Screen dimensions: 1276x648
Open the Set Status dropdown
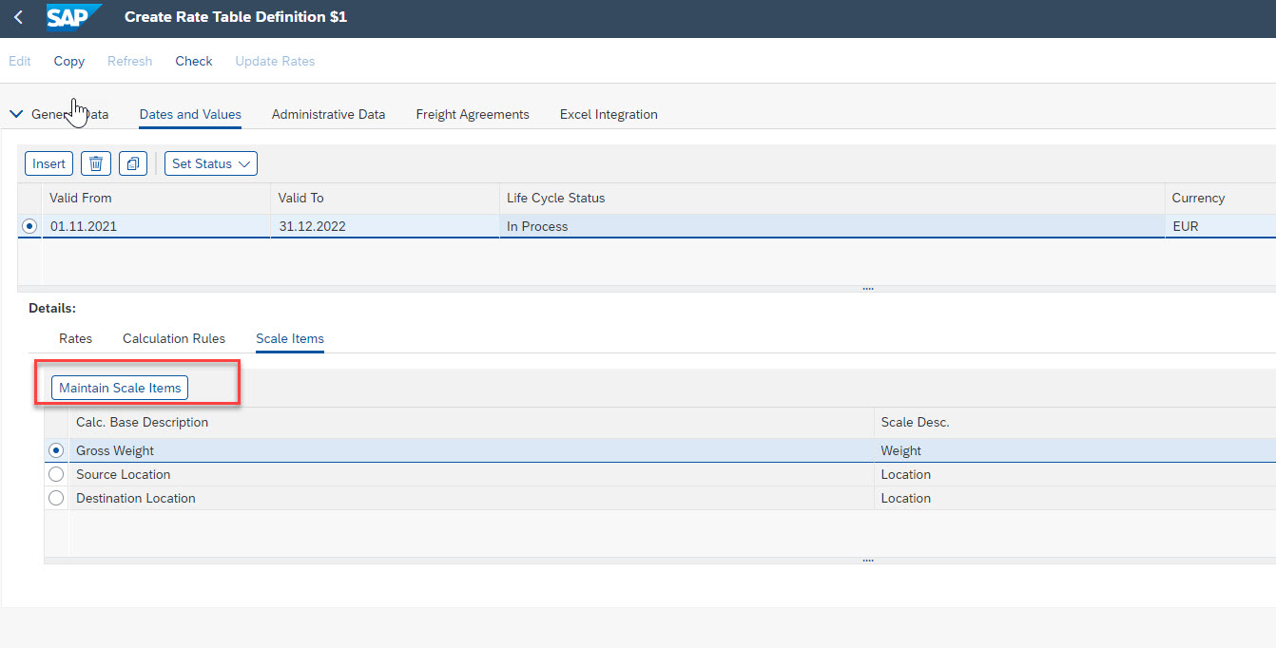tap(210, 163)
